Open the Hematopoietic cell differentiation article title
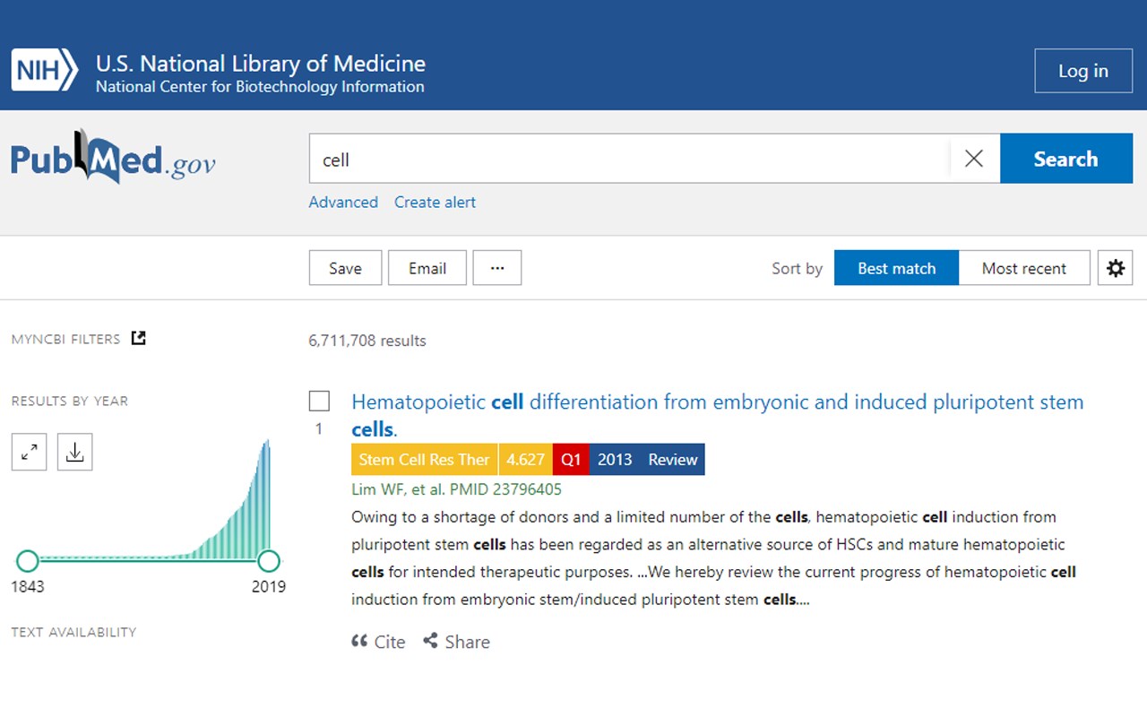The image size is (1147, 717). click(717, 402)
